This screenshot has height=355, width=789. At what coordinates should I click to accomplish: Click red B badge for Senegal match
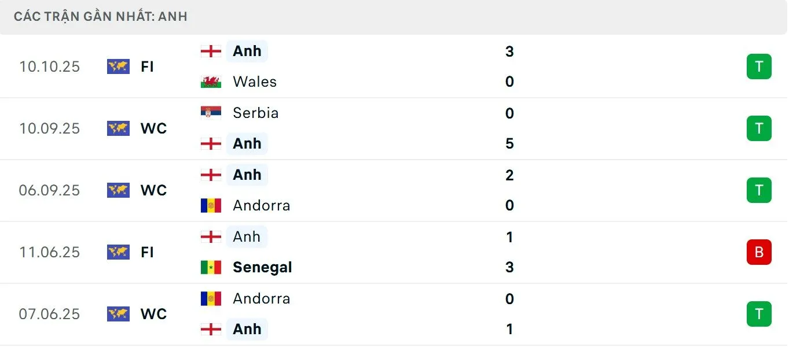point(759,252)
